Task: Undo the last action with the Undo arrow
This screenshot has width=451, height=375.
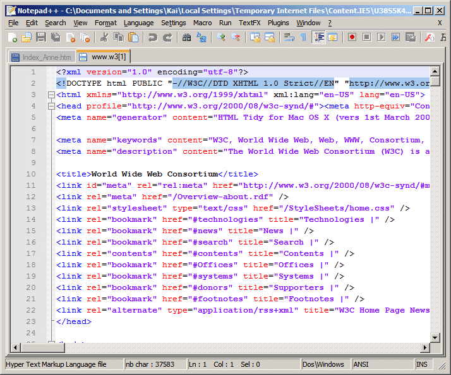Action: (x=153, y=37)
